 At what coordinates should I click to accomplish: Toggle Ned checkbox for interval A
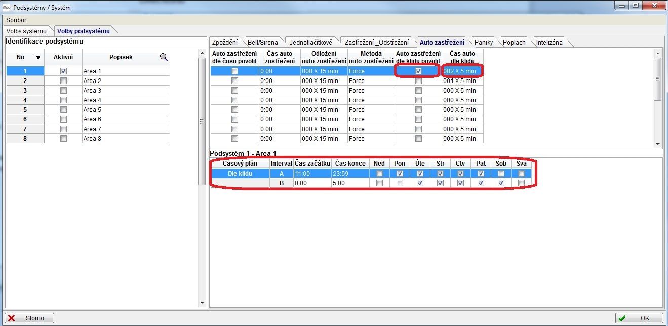pos(379,174)
